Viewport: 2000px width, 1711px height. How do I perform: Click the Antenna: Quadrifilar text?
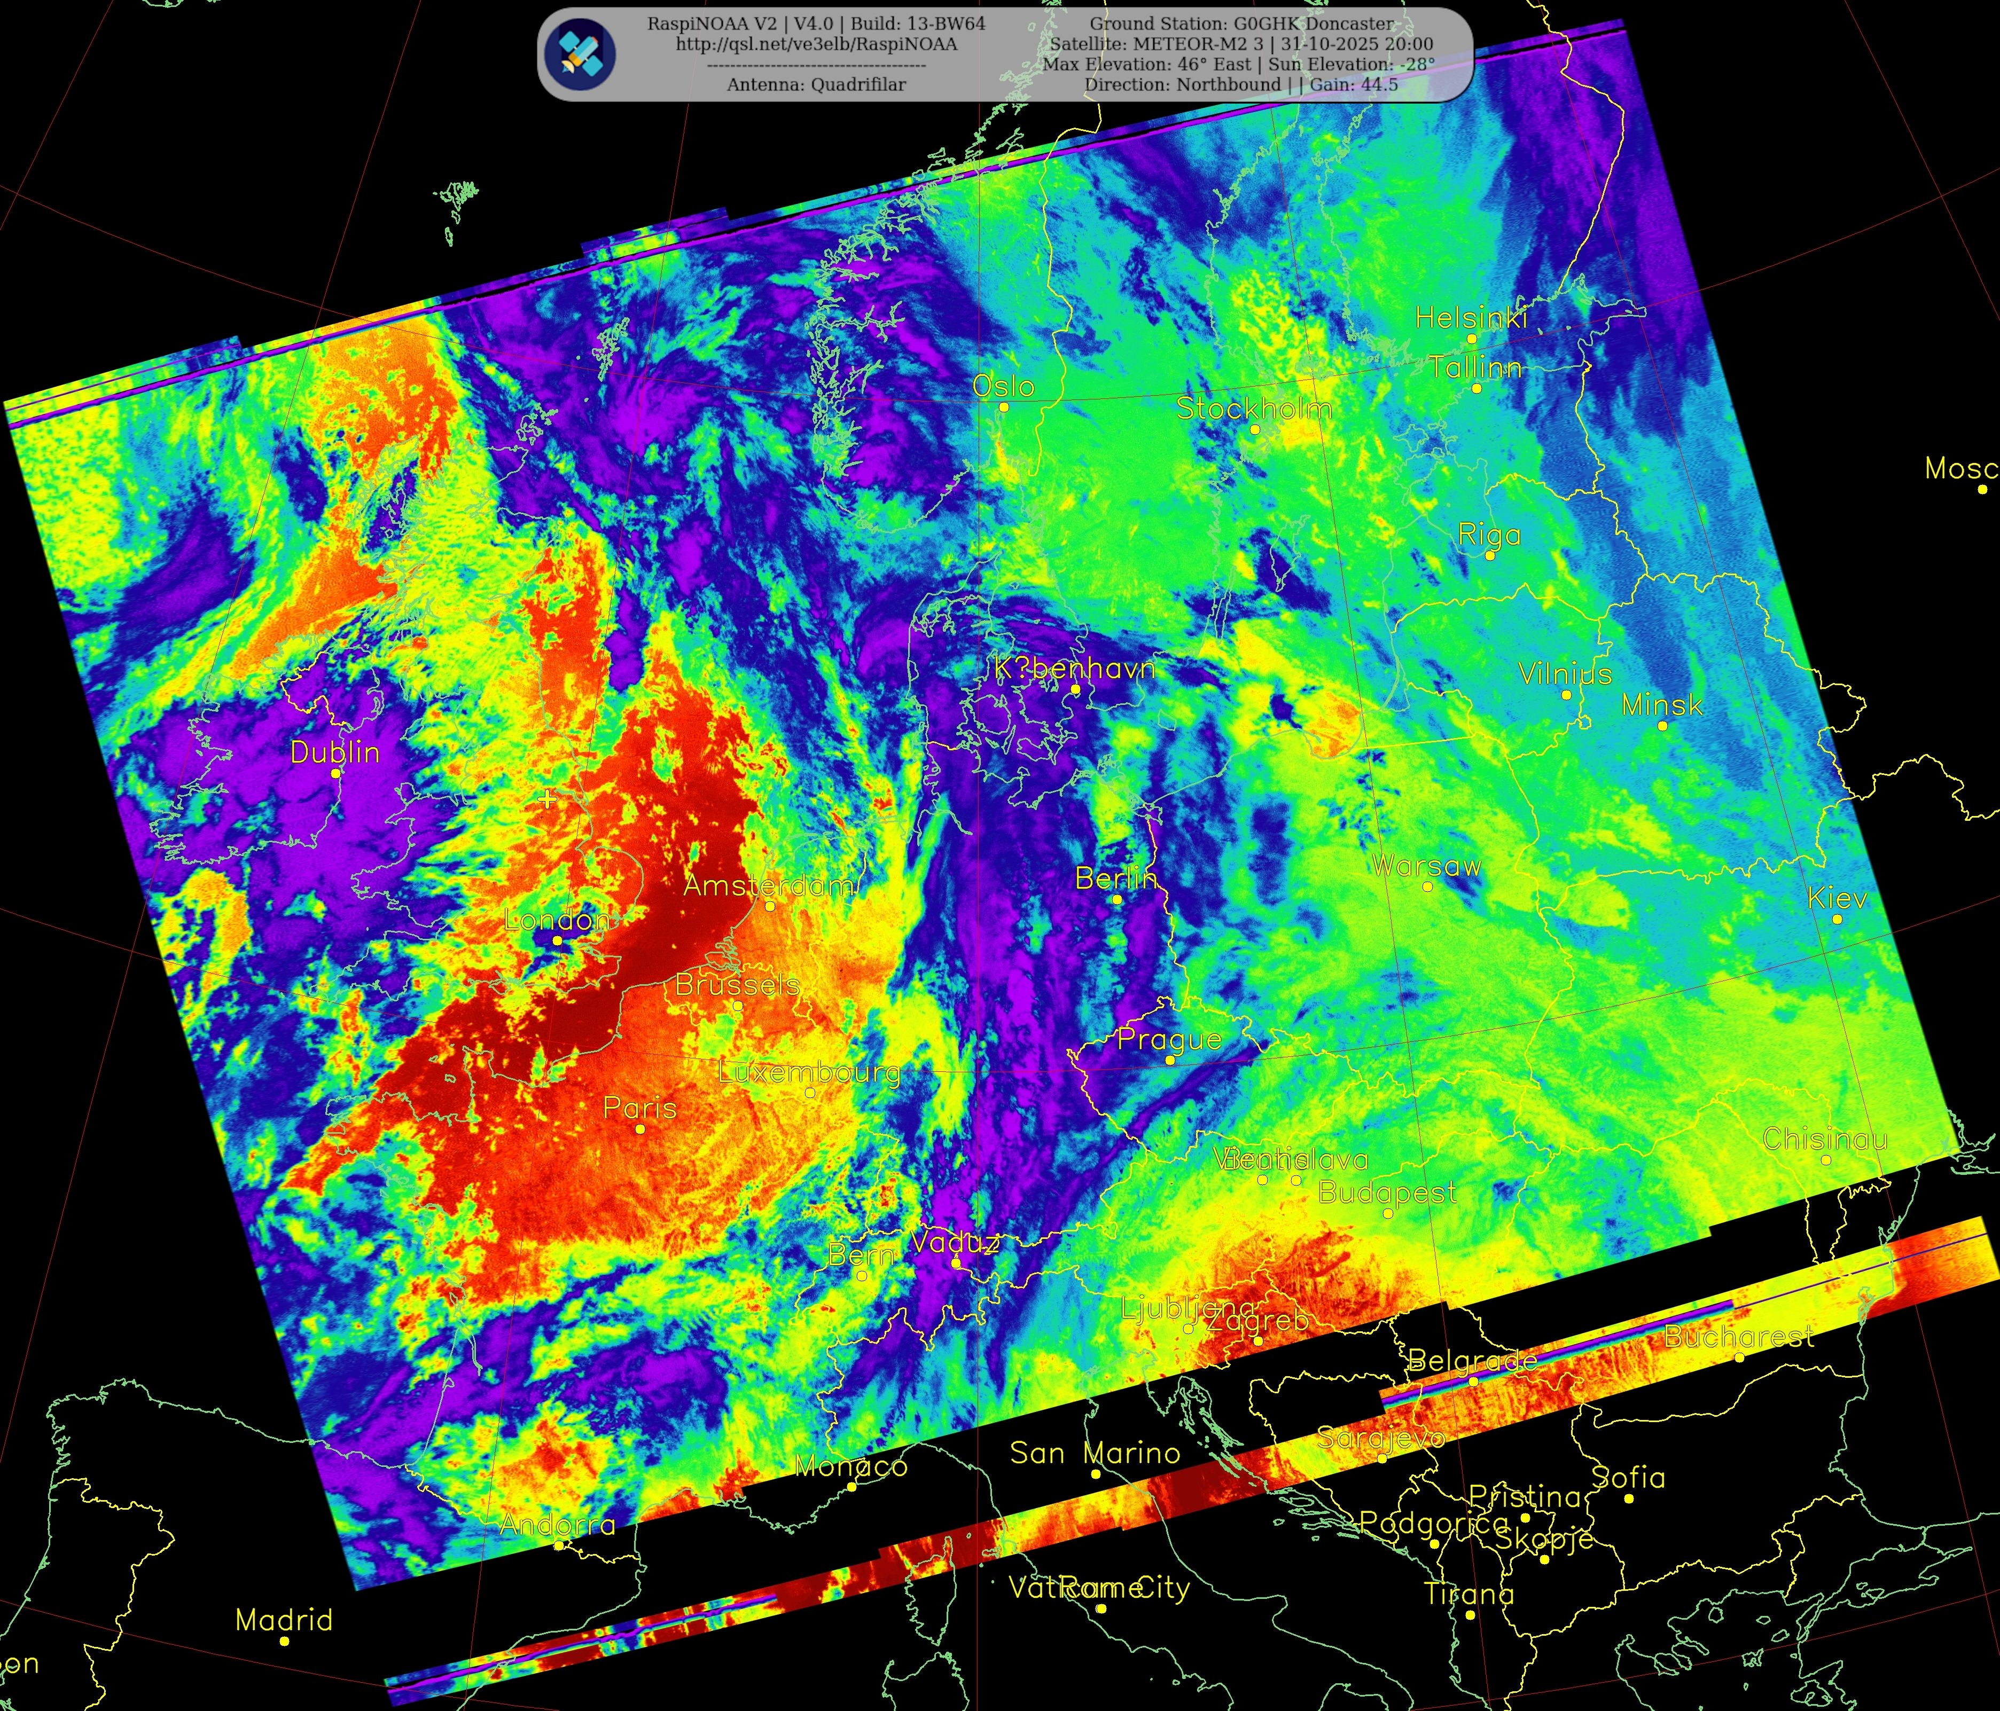point(816,85)
